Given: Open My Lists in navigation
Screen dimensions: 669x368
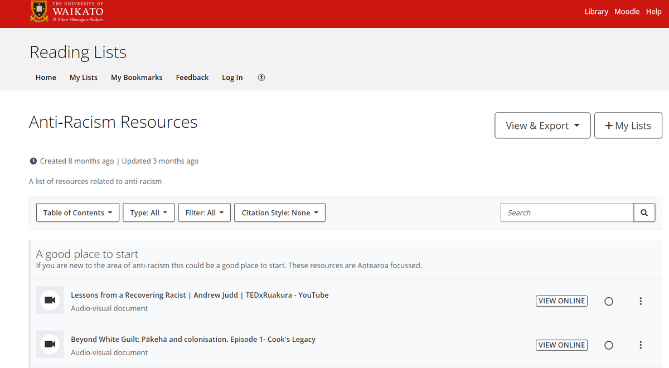Looking at the screenshot, I should (x=84, y=78).
